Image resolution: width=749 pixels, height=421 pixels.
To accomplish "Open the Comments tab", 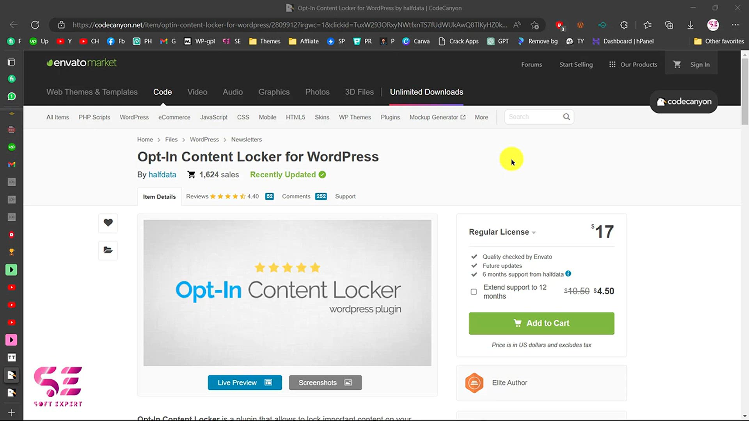I will pos(304,196).
